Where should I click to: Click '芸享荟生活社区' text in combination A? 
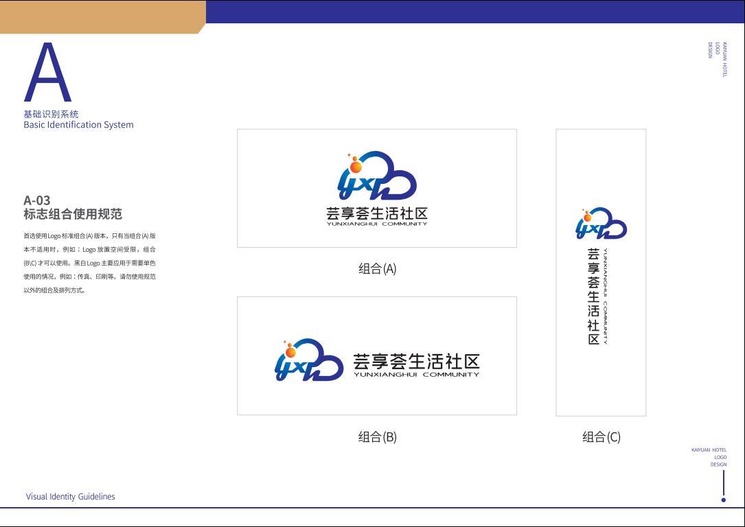pos(377,213)
